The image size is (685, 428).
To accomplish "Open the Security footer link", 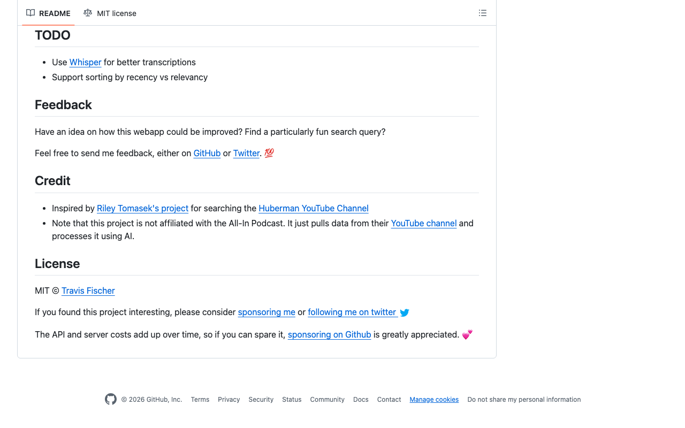I will click(x=261, y=400).
